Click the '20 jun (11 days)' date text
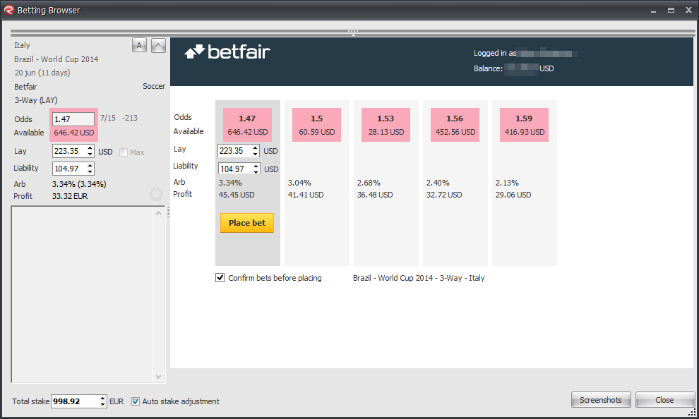The height and width of the screenshot is (419, 699). [x=42, y=73]
